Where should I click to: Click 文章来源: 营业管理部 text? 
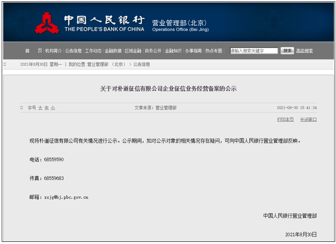156,108
